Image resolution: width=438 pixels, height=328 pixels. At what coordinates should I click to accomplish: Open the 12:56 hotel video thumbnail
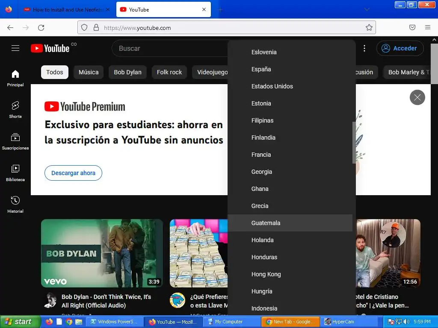388,253
